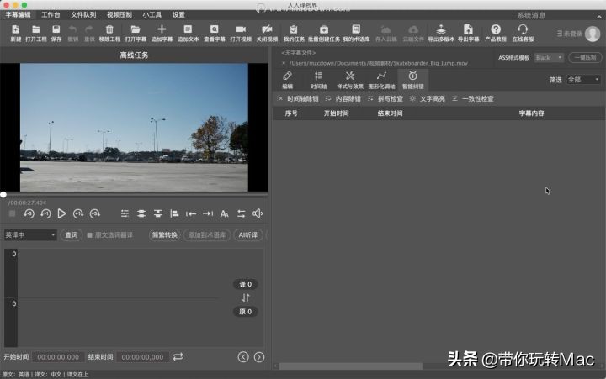Select the 智能纠错 tab

pyautogui.click(x=412, y=80)
